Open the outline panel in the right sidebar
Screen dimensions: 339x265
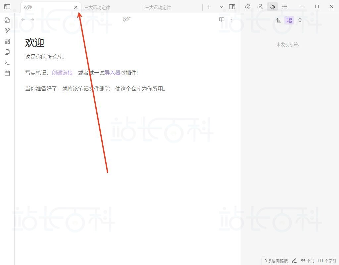[x=285, y=7]
